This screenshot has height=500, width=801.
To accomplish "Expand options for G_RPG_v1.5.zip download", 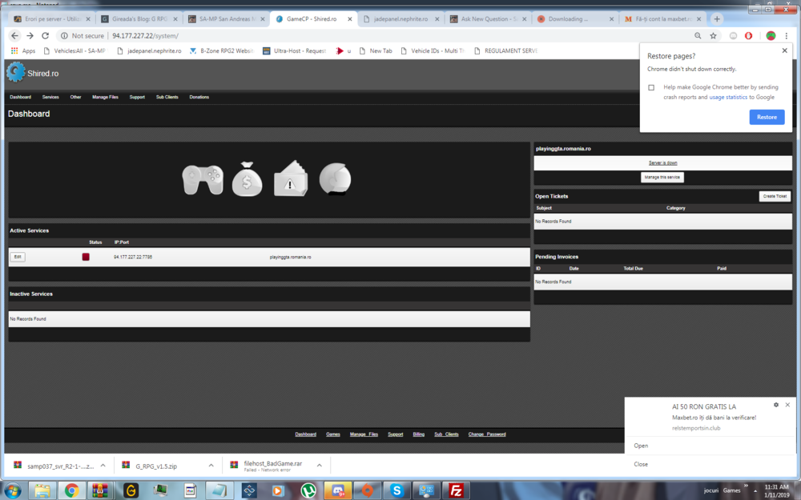I will [x=211, y=466].
